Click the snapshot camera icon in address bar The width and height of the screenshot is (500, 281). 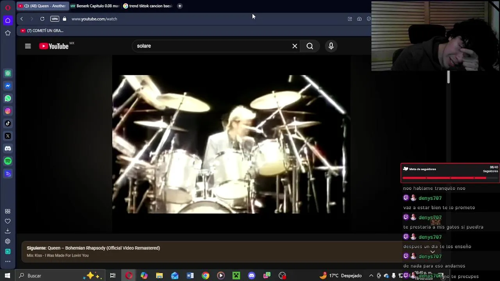click(x=359, y=19)
